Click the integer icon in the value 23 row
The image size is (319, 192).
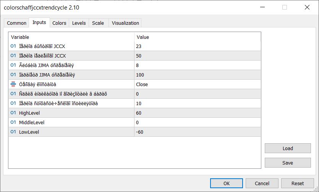13,46
